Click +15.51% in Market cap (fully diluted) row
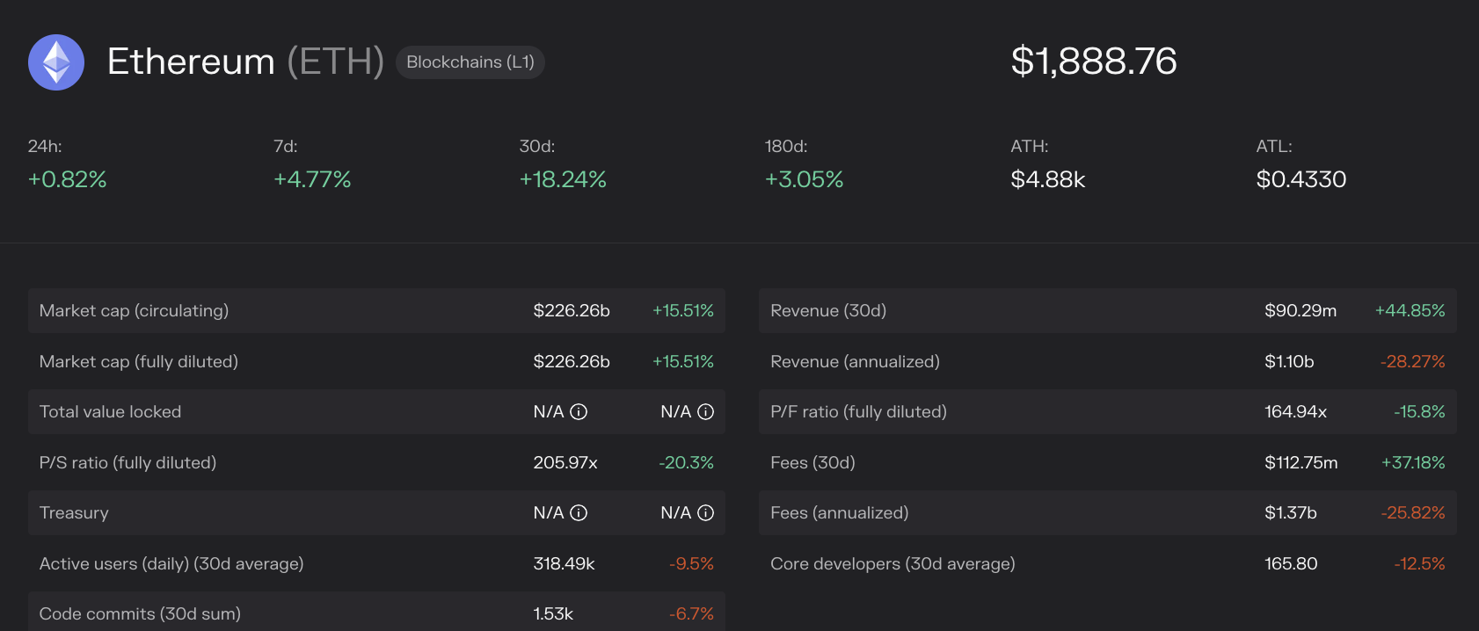 (x=683, y=362)
